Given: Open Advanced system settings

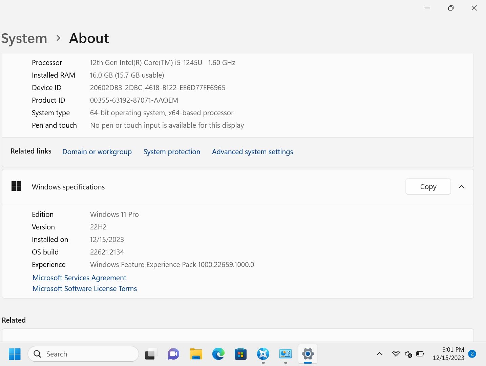Looking at the screenshot, I should tap(252, 151).
